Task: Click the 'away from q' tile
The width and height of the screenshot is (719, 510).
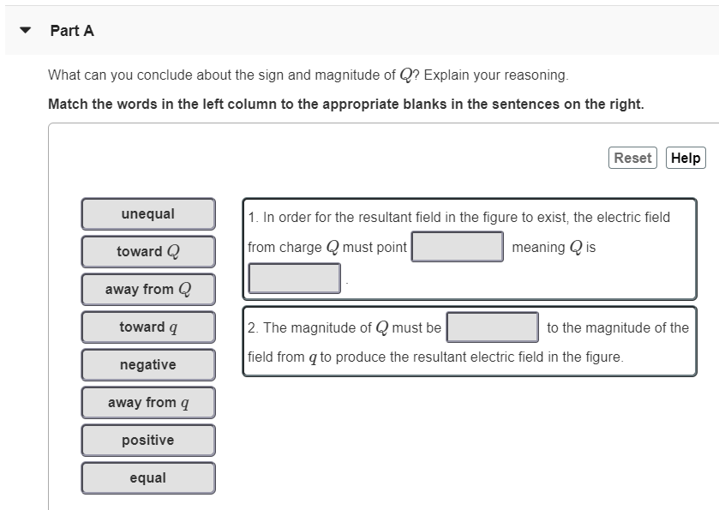Action: pyautogui.click(x=147, y=402)
